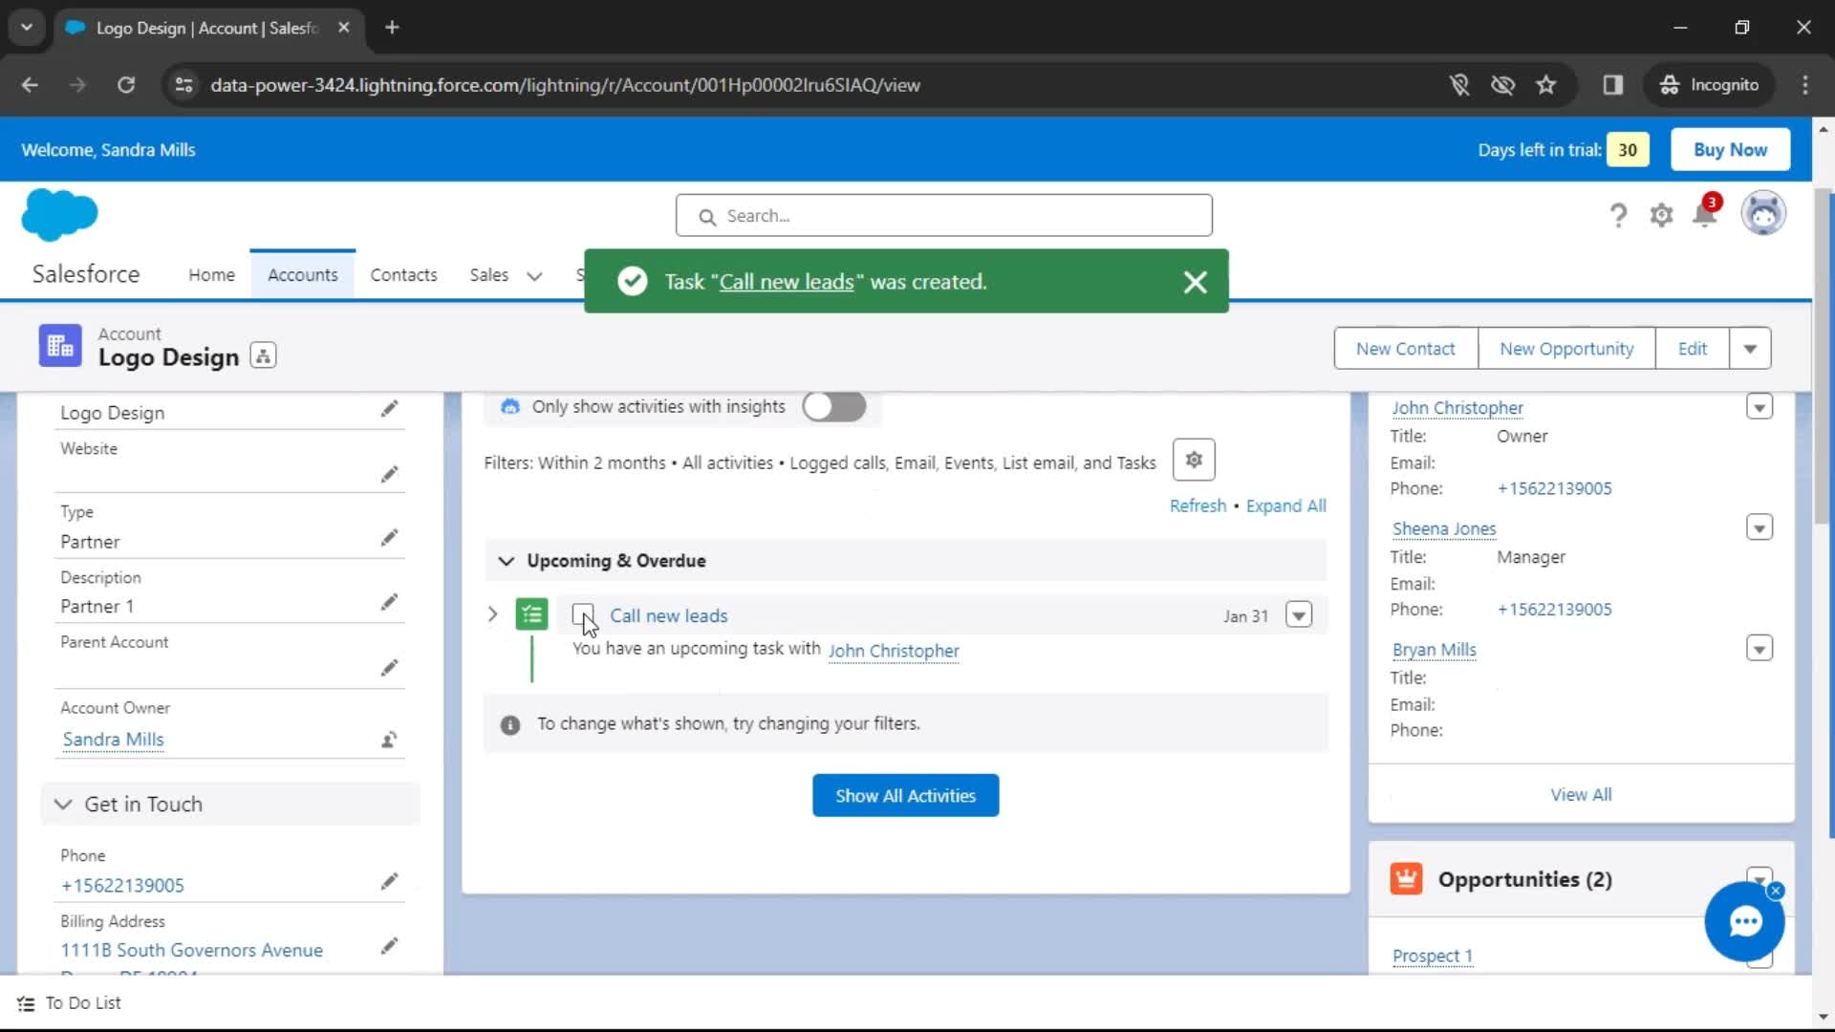Open the Setup gear icon
Image resolution: width=1835 pixels, height=1032 pixels.
(1661, 216)
